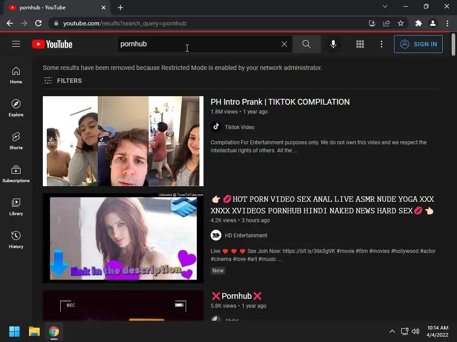Open the YouTube hamburger guide menu
This screenshot has height=342, width=457.
[16, 44]
